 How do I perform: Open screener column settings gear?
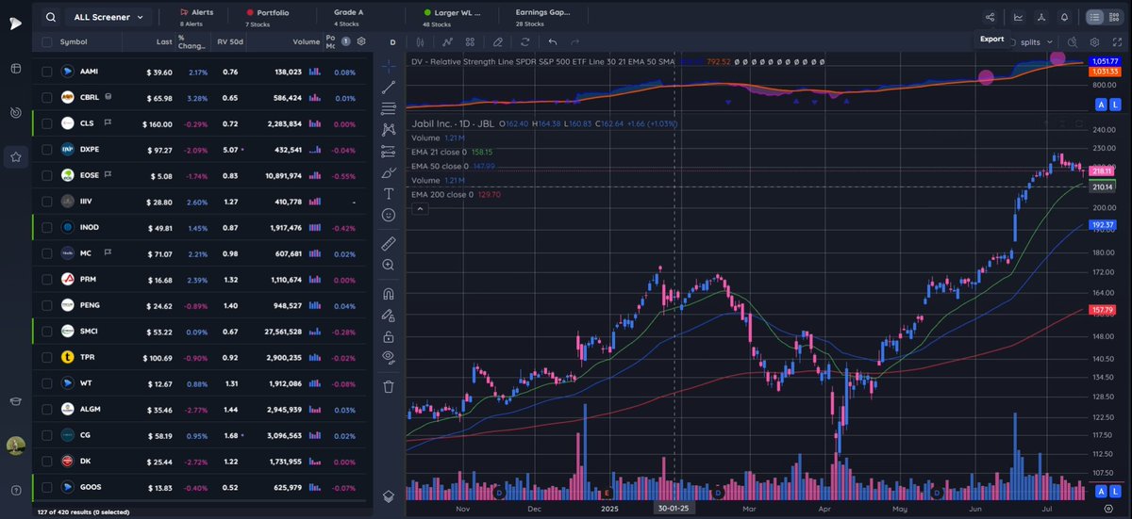[360, 41]
